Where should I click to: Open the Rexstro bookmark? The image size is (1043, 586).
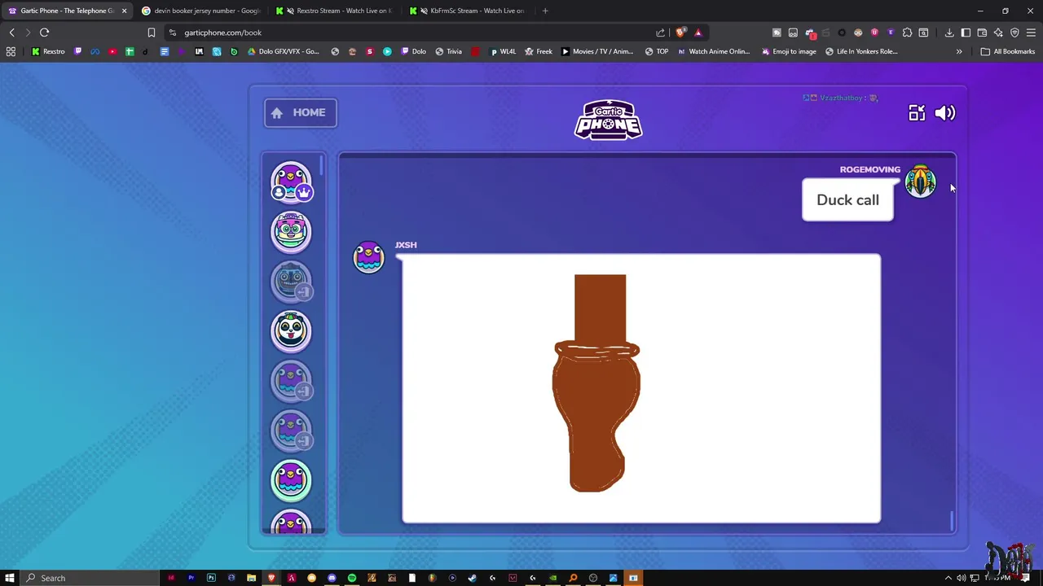click(48, 51)
